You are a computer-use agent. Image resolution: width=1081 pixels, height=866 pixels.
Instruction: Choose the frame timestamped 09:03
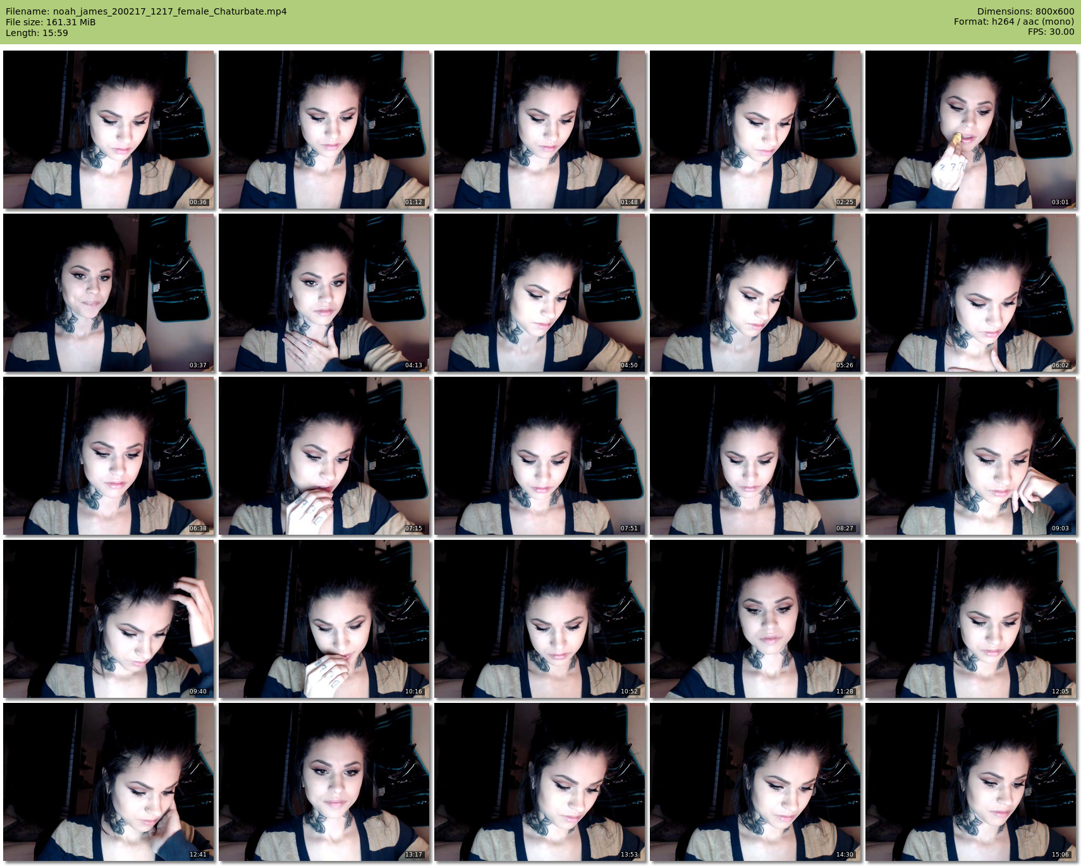pos(971,456)
